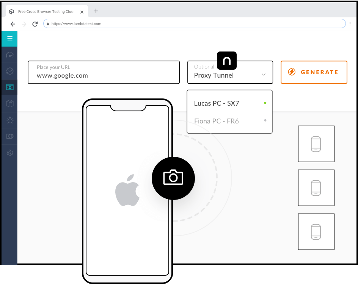The height and width of the screenshot is (284, 358).
Task: Click inside the Place your URL field
Action: tap(104, 75)
